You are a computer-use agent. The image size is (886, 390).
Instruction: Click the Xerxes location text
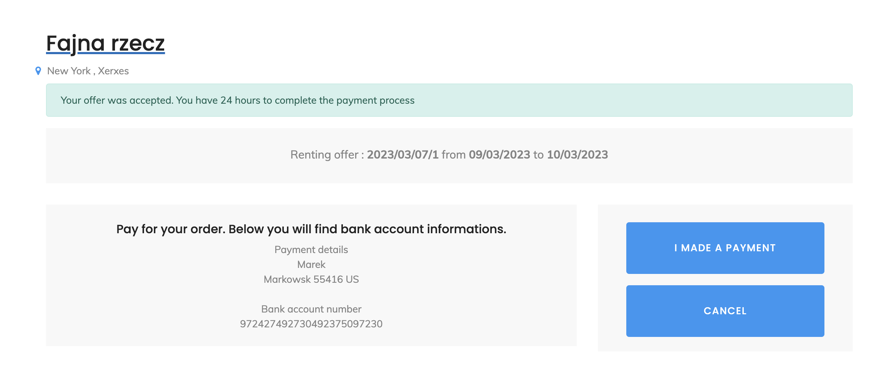point(113,71)
